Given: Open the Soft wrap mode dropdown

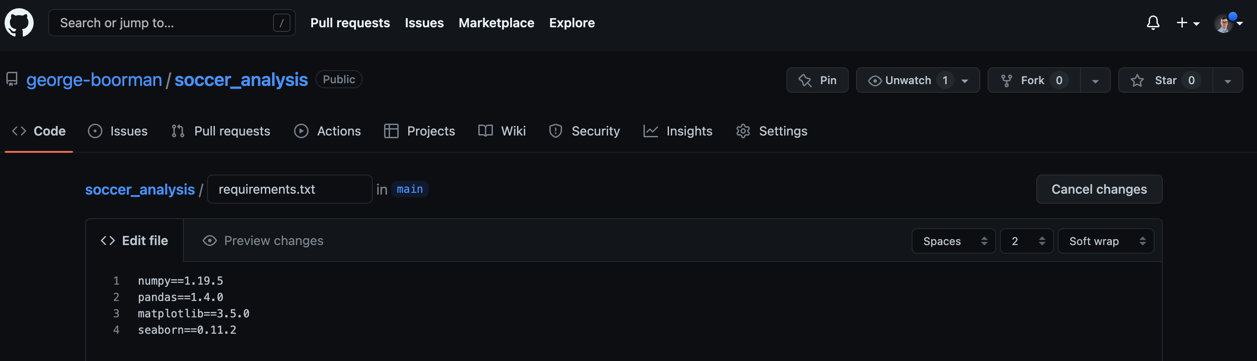Looking at the screenshot, I should tap(1106, 241).
